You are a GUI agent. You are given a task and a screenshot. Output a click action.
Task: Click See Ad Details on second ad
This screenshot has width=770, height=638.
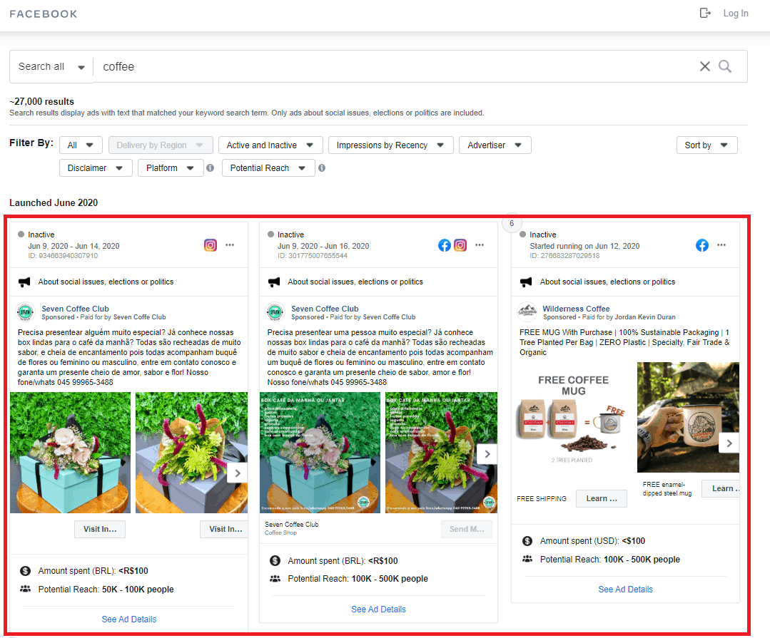click(378, 609)
